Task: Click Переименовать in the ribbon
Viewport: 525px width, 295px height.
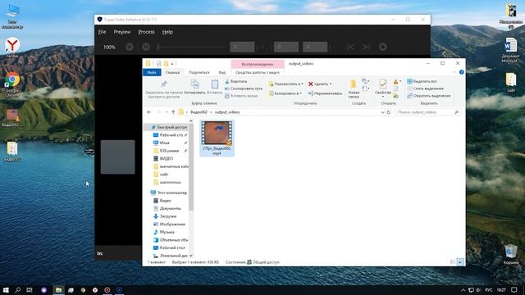Action: pos(325,93)
